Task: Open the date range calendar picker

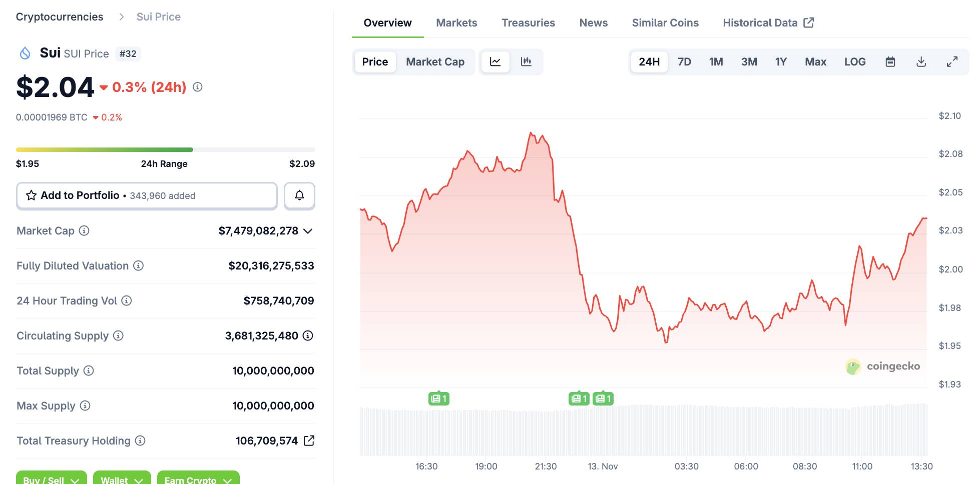Action: [890, 61]
